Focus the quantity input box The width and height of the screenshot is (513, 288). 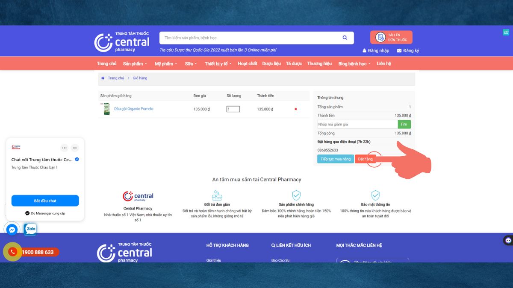tap(233, 109)
